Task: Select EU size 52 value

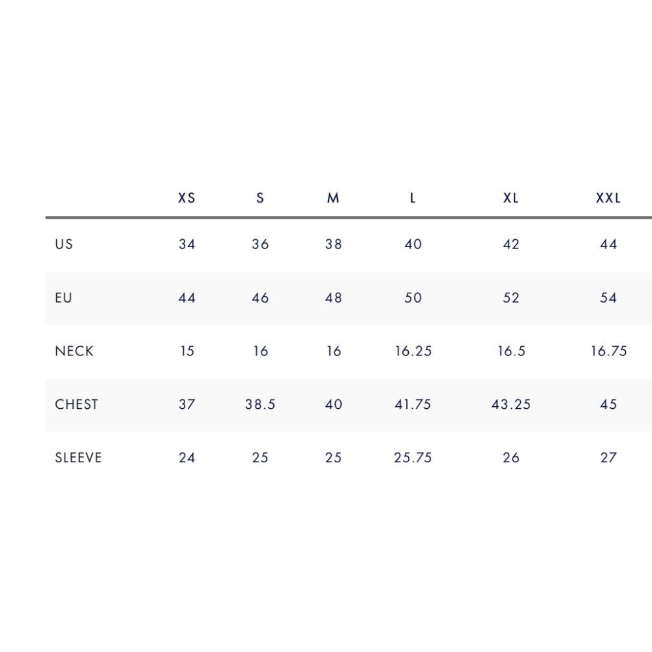Action: pos(511,298)
